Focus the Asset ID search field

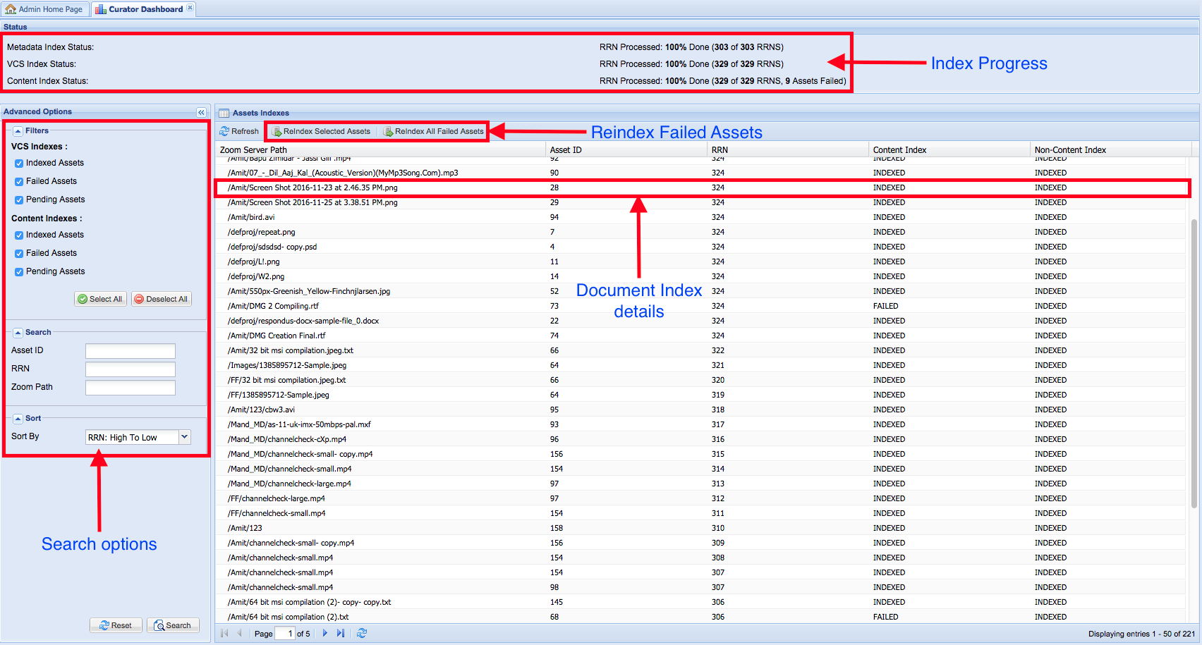click(x=130, y=351)
